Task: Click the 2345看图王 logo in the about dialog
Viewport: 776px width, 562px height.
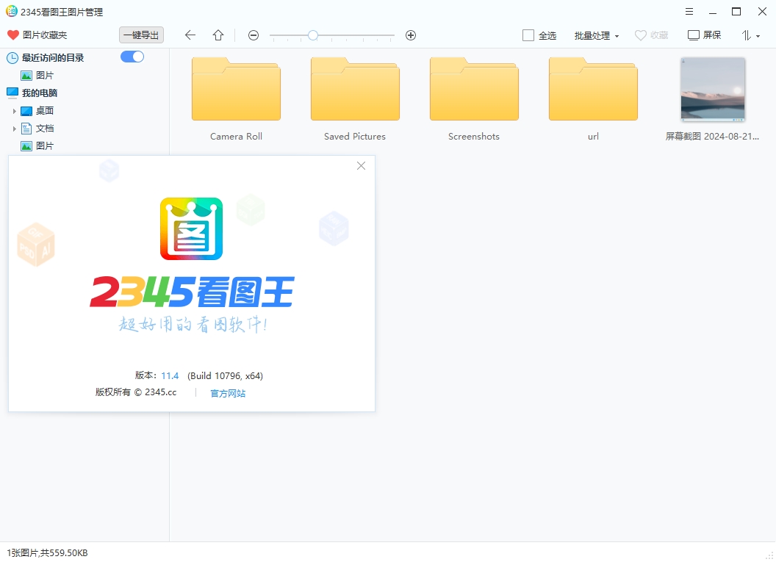Action: click(x=192, y=228)
